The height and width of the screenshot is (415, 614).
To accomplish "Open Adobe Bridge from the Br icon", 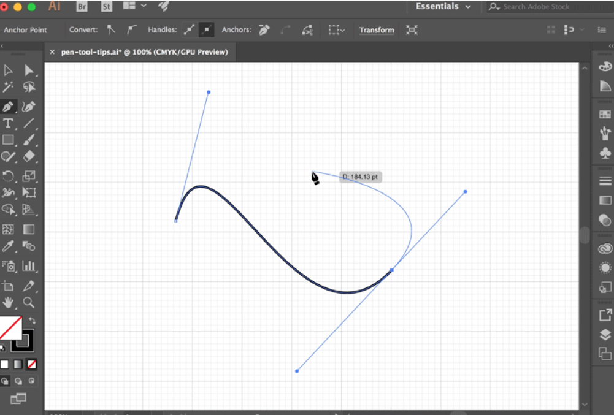I will [82, 7].
